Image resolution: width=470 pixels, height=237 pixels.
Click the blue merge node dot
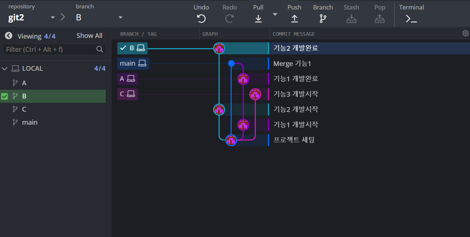[x=231, y=63]
